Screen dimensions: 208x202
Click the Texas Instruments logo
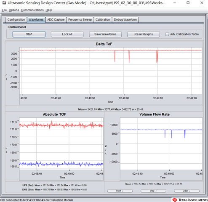[x=190, y=200]
